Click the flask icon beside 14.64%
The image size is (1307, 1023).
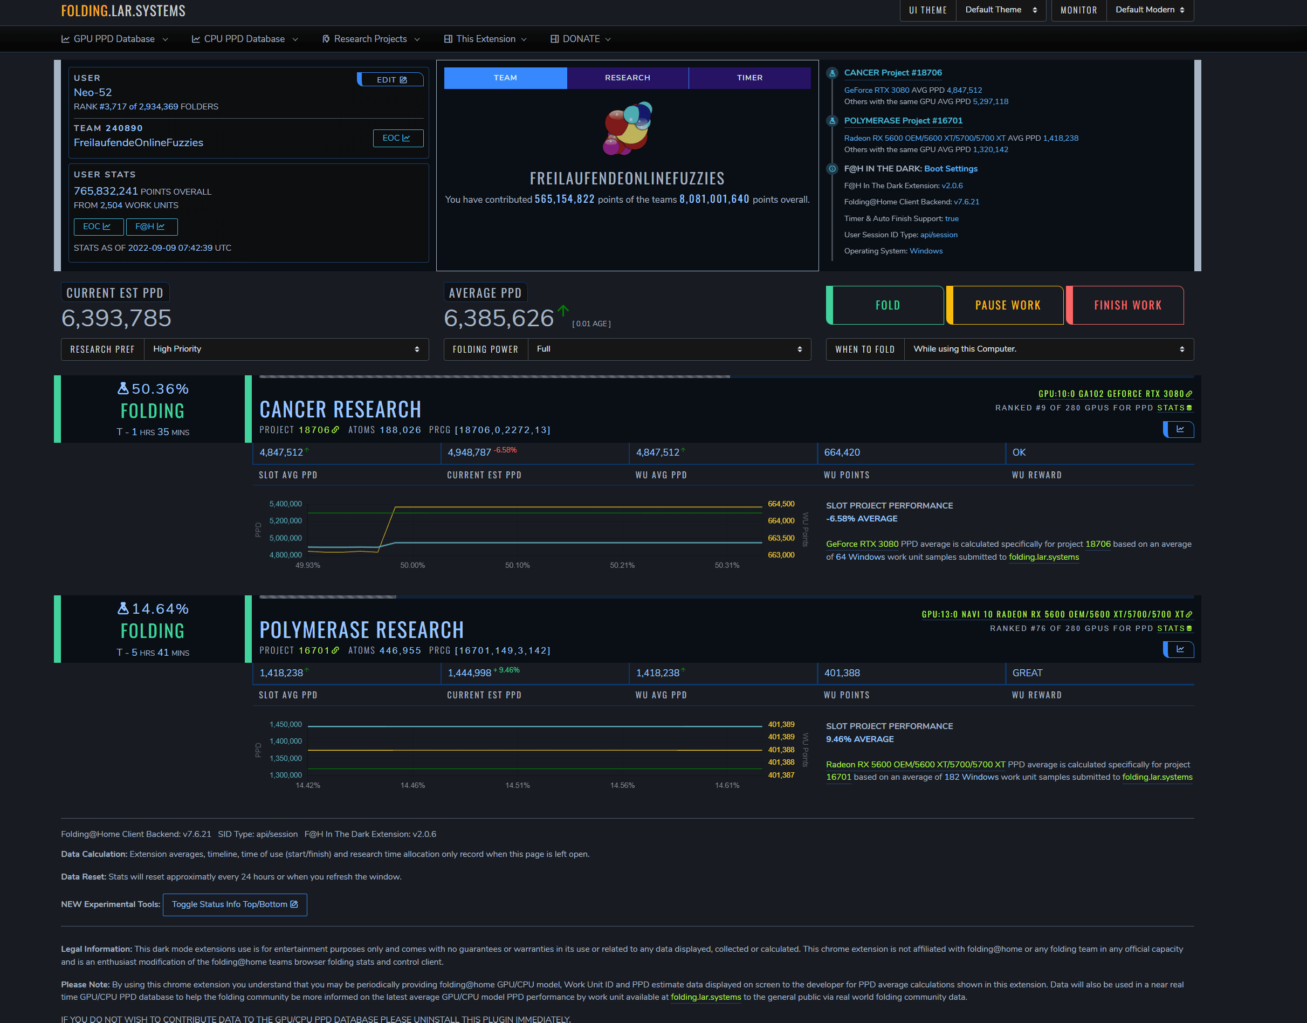123,608
